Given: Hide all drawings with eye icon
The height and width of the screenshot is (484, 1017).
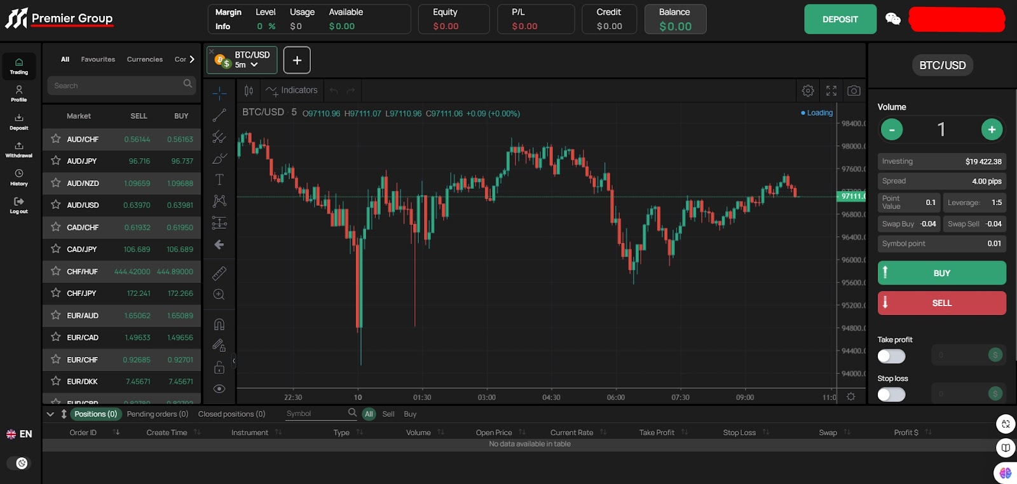Looking at the screenshot, I should (x=219, y=389).
